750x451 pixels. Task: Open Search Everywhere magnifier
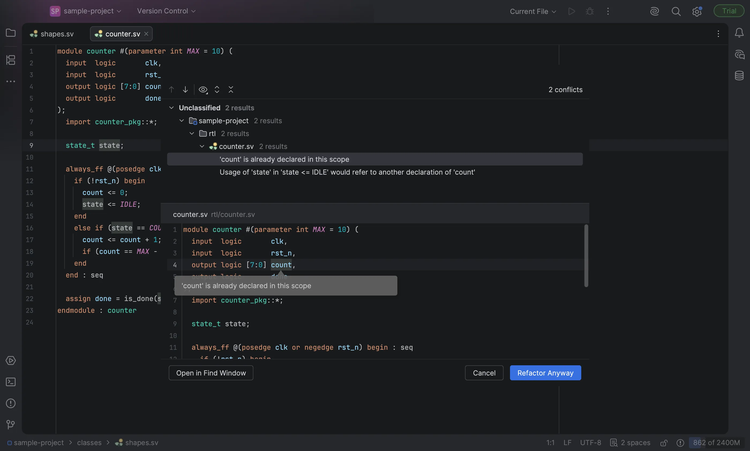pos(676,12)
